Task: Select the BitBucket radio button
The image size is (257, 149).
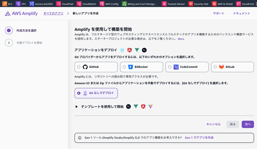Action: (x=124, y=67)
